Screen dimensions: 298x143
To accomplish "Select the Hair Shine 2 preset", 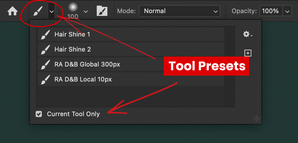I will coord(131,49).
